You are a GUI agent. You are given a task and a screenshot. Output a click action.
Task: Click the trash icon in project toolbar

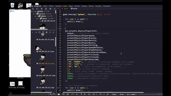pyautogui.click(x=42, y=9)
